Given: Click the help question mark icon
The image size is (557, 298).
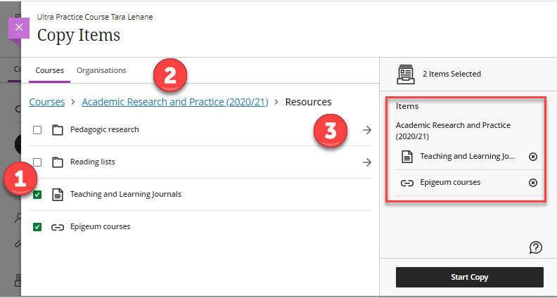Looking at the screenshot, I should click(535, 247).
